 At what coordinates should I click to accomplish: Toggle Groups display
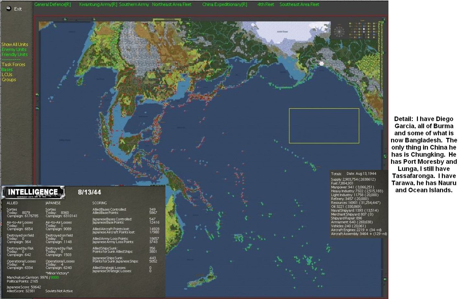coord(9,80)
